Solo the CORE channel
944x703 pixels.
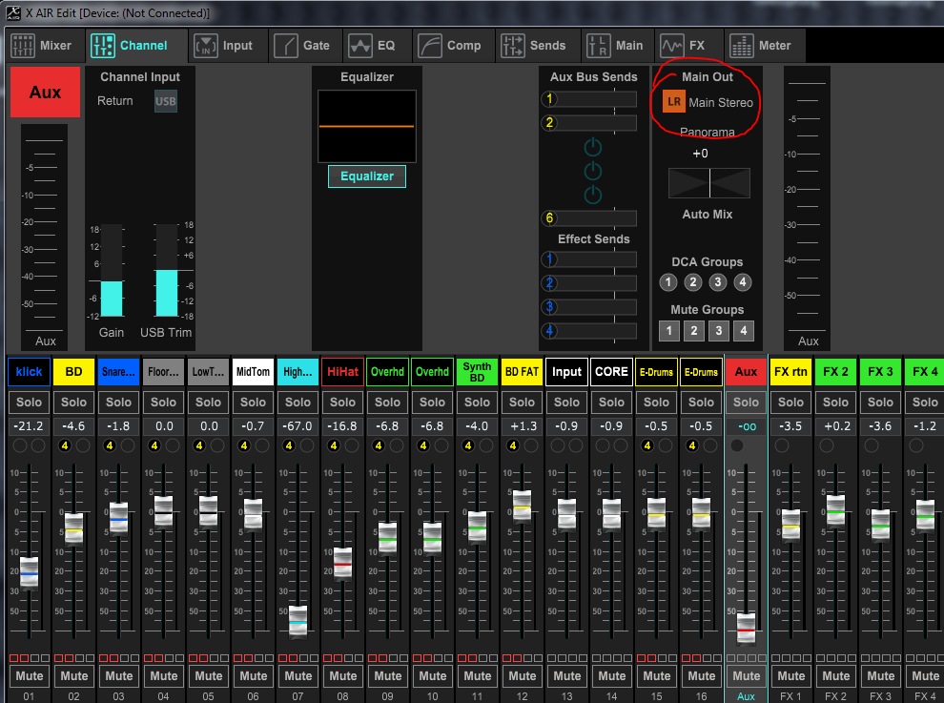pyautogui.click(x=611, y=402)
